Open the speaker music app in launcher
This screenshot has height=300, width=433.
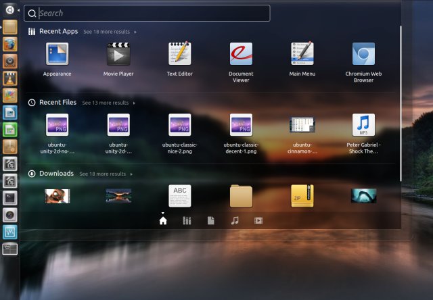[10, 61]
